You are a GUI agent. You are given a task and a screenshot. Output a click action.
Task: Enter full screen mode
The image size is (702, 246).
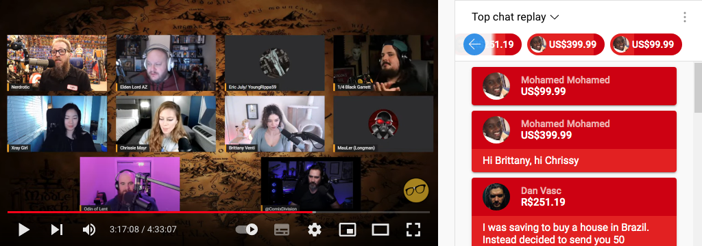pyautogui.click(x=413, y=230)
